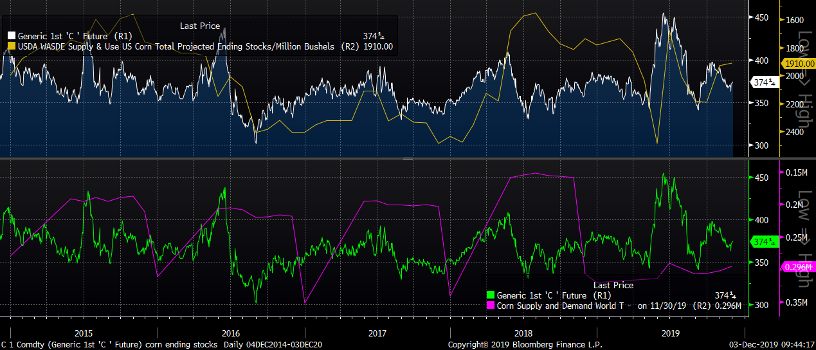Click the white 374 price tag in upper chart
816x350 pixels.
click(763, 82)
